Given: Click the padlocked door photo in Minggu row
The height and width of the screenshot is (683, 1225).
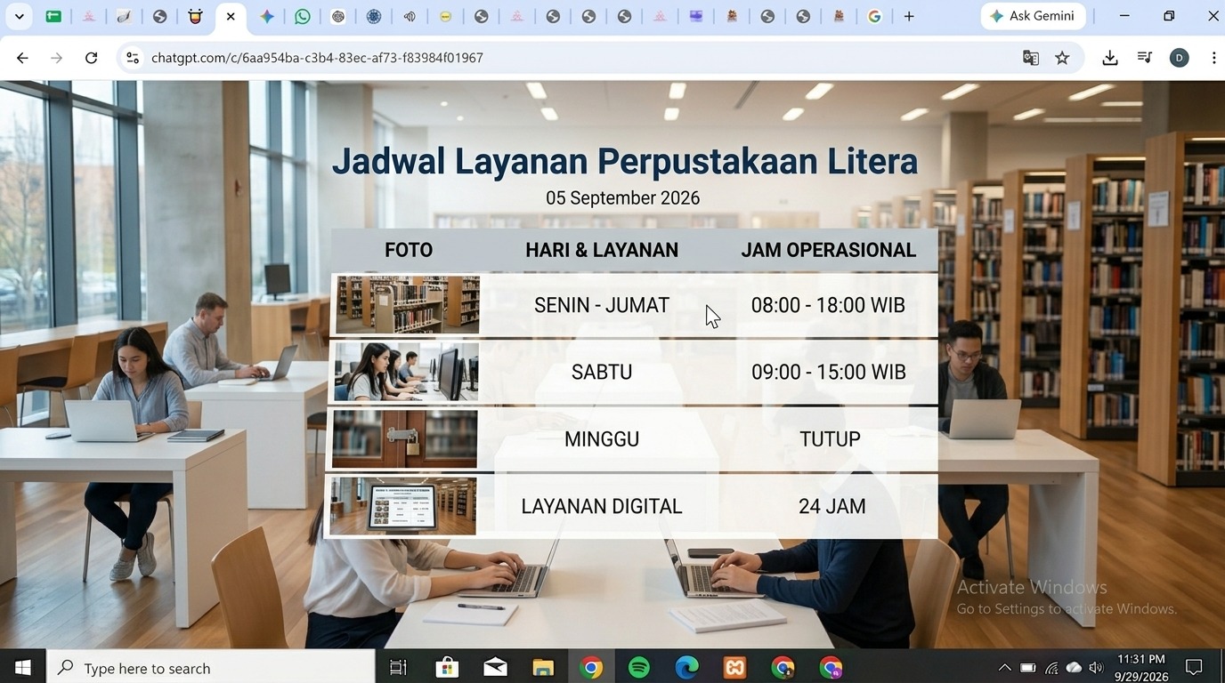Looking at the screenshot, I should tap(405, 438).
